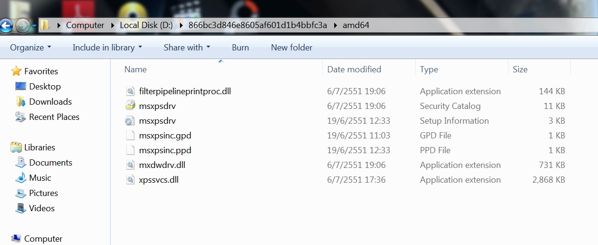Sort files by the Name column header
This screenshot has height=245, width=598.
(221, 69)
